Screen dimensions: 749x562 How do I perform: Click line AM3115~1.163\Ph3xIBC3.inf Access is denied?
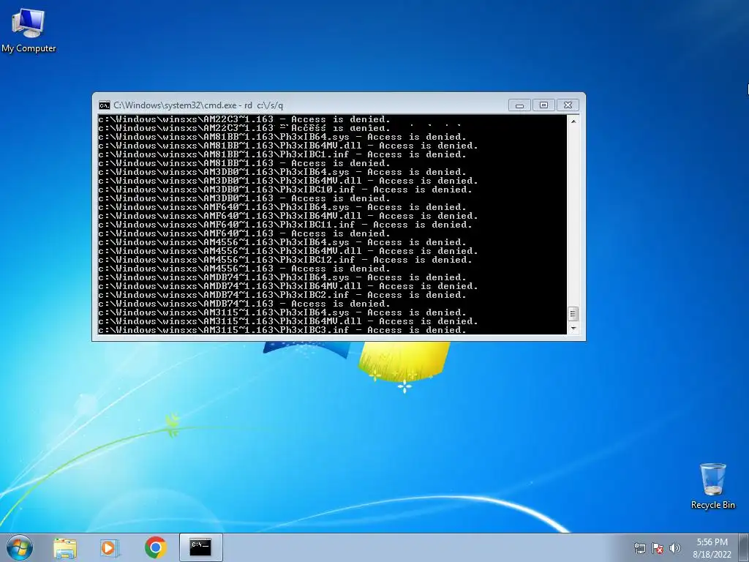tap(282, 330)
